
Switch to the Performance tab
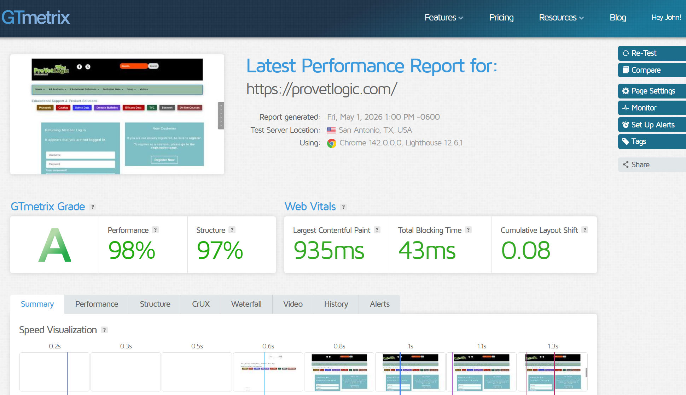(x=97, y=304)
